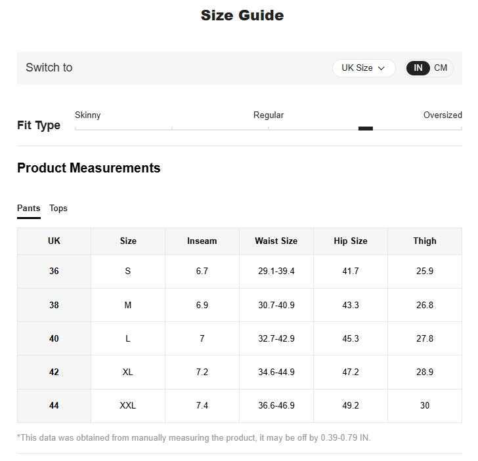This screenshot has height=461, width=478.
Task: Click the Size Guide title
Action: (242, 15)
